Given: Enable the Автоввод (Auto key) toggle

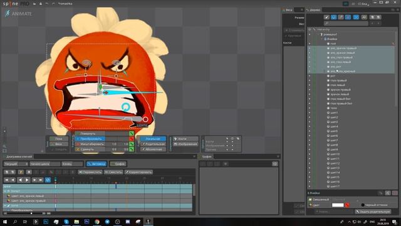Looking at the screenshot, I should [x=96, y=164].
